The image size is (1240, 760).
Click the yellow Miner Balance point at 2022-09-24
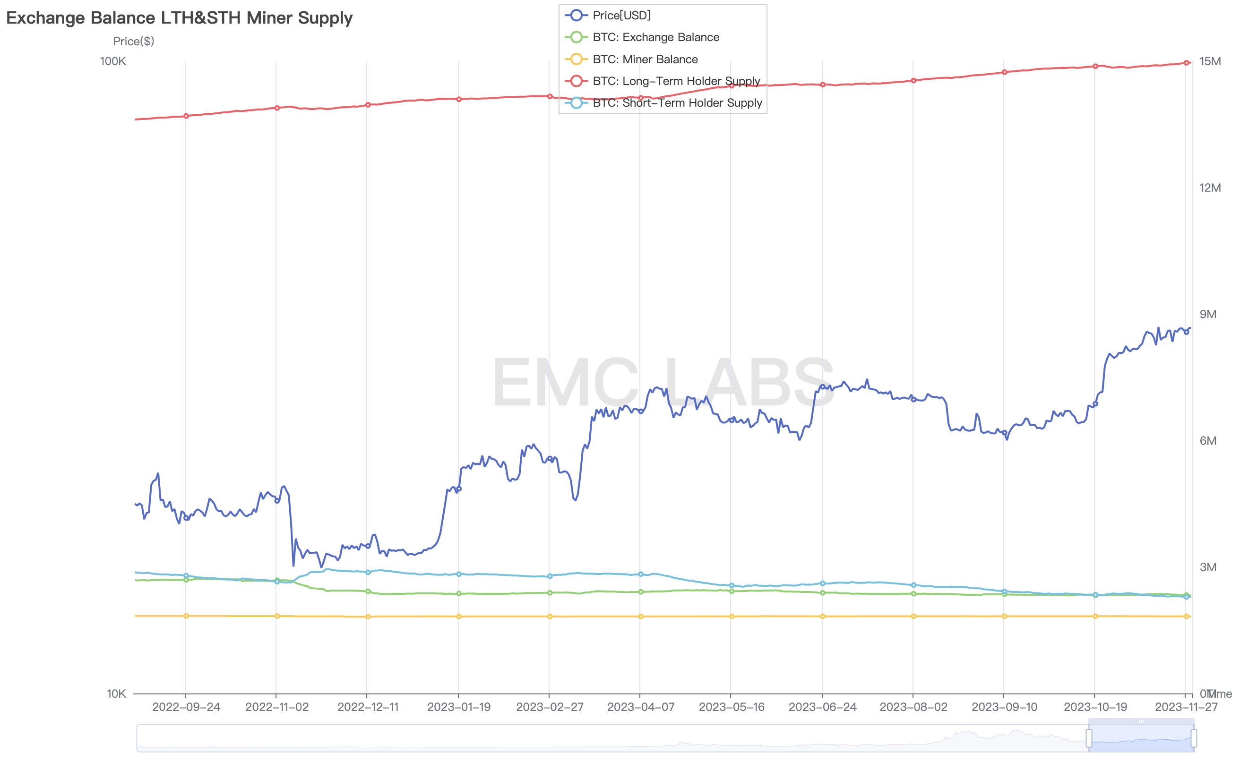(186, 616)
